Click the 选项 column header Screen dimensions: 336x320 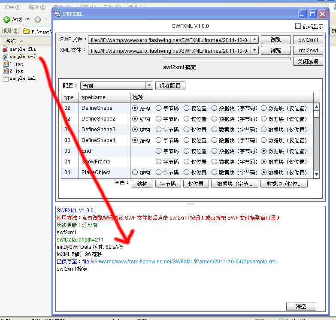point(222,97)
